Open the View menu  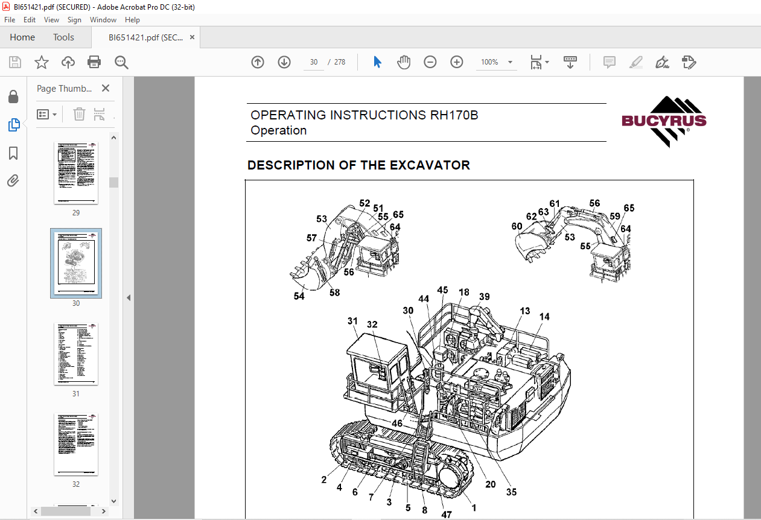coord(51,20)
